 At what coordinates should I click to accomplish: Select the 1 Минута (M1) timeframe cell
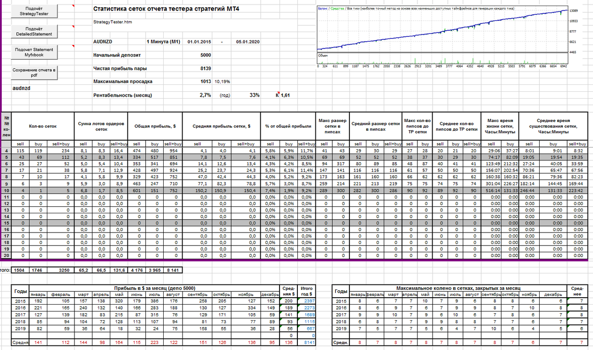tap(163, 42)
